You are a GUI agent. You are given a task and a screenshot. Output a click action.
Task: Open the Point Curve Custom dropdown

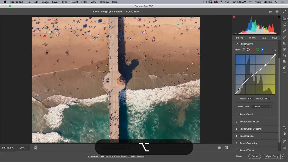(x=262, y=106)
